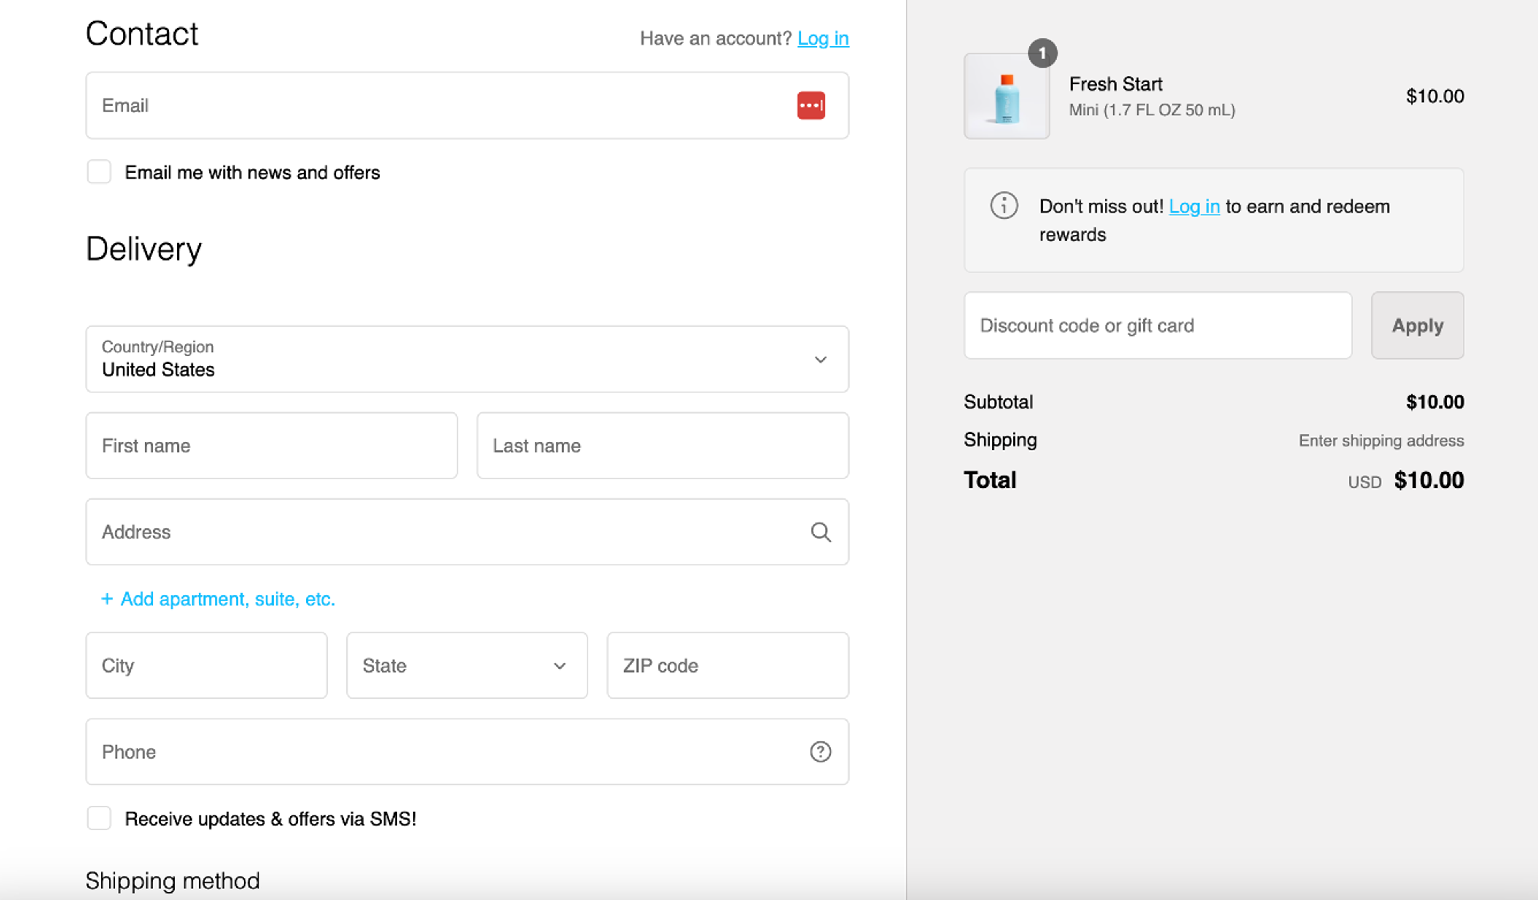Click the Fresh Start product thumbnail
The image size is (1538, 900).
[x=1006, y=96]
